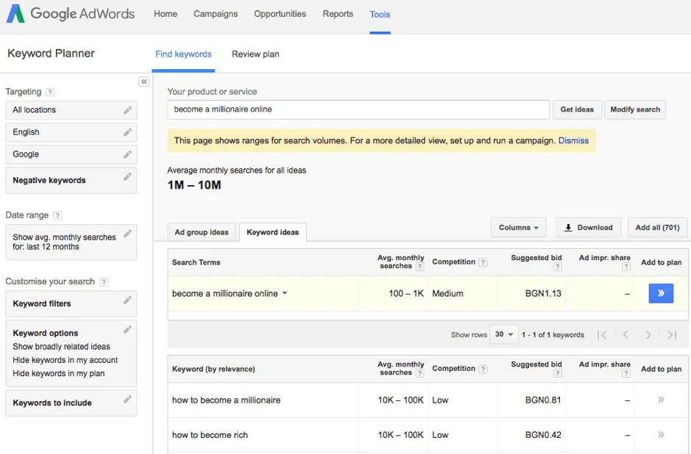The width and height of the screenshot is (691, 454).
Task: Sort by Search Terms column header
Action: (196, 262)
